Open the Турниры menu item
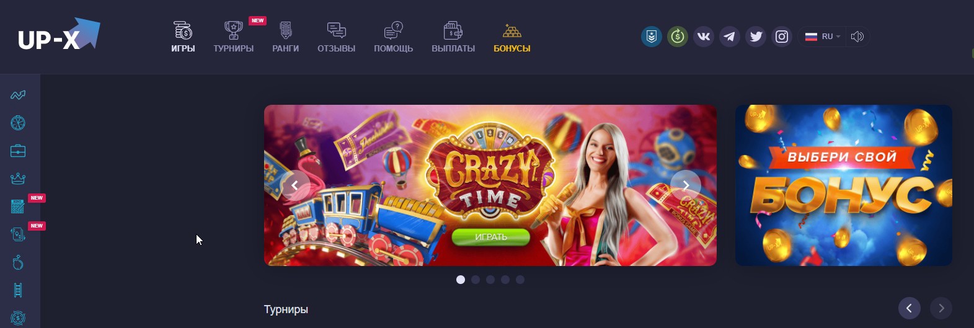Image resolution: width=974 pixels, height=328 pixels. [x=234, y=37]
